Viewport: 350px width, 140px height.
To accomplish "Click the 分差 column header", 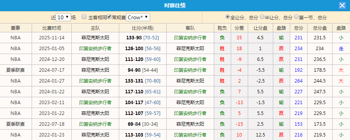I will [239, 28].
